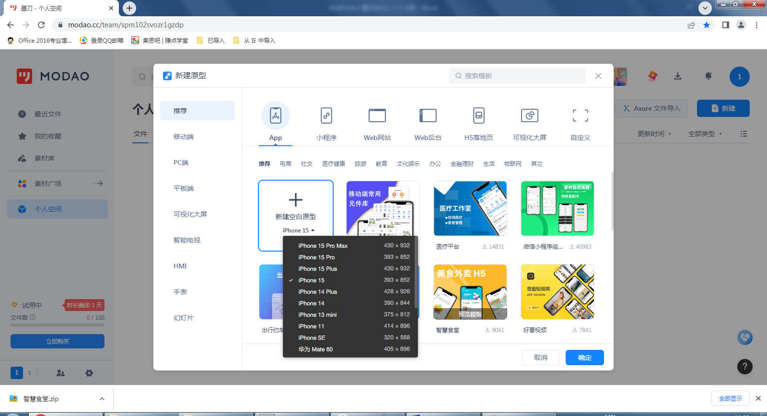Select iPhone 15 Pro Max option
The image size is (767, 416).
coord(350,245)
